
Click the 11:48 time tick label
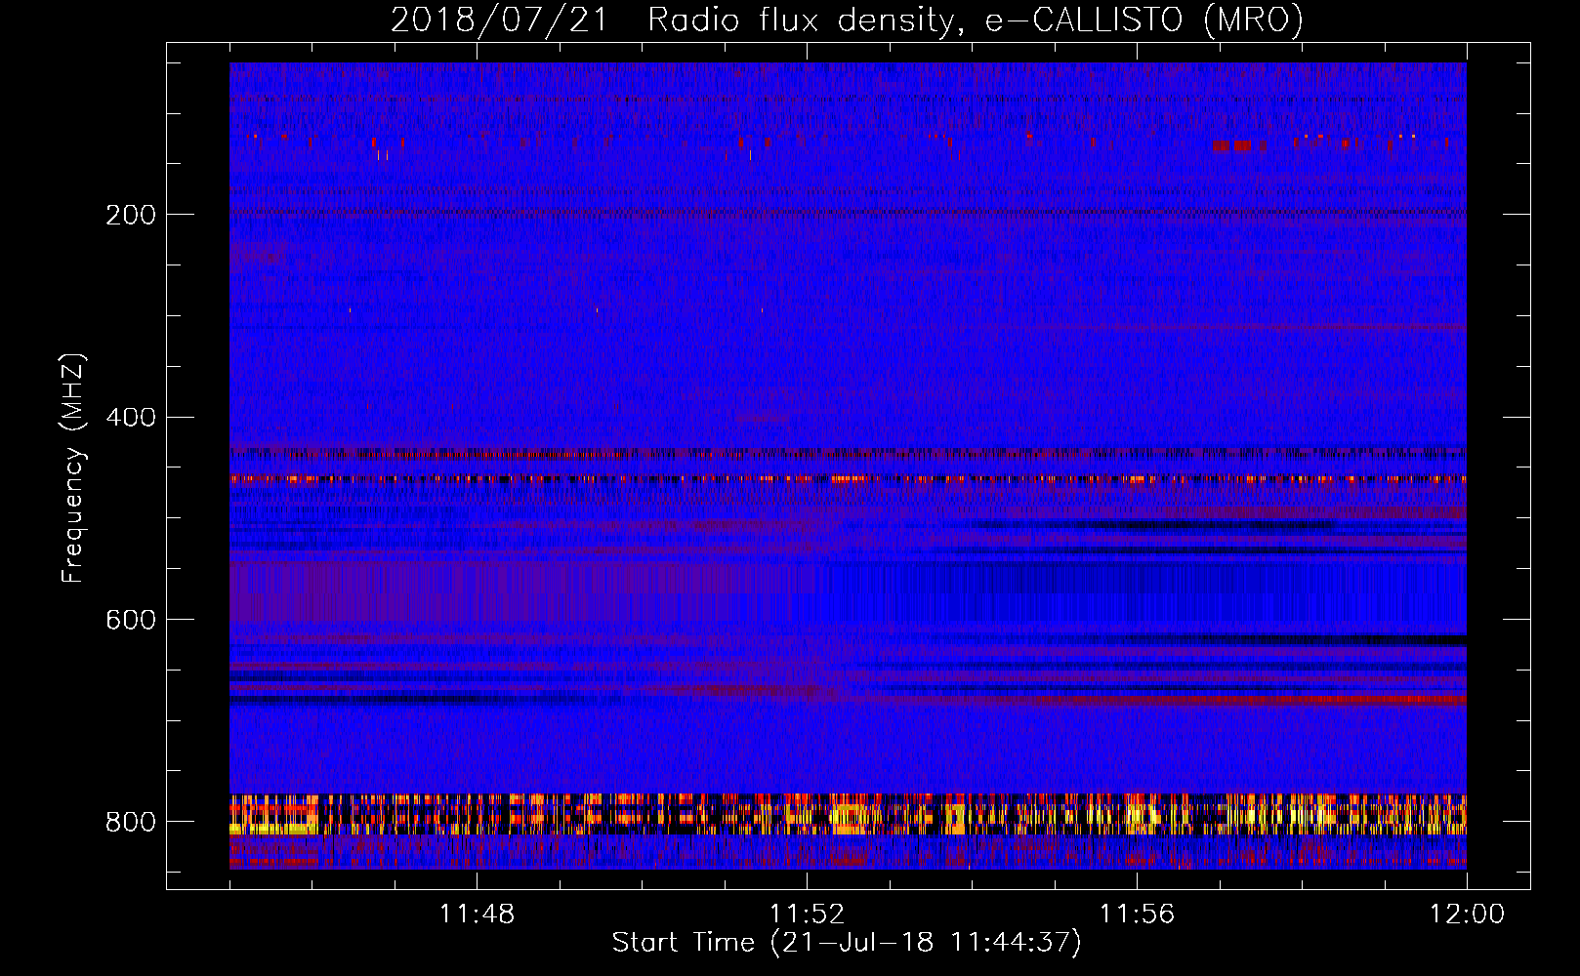click(x=477, y=915)
